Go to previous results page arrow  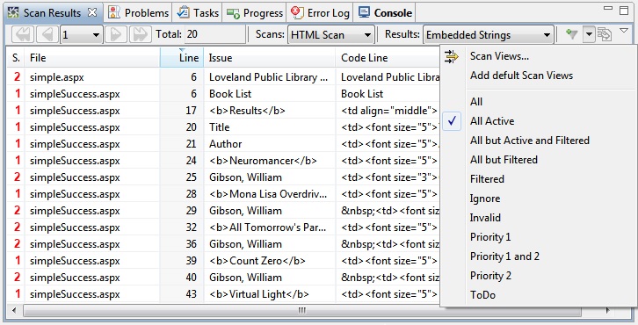pos(47,34)
